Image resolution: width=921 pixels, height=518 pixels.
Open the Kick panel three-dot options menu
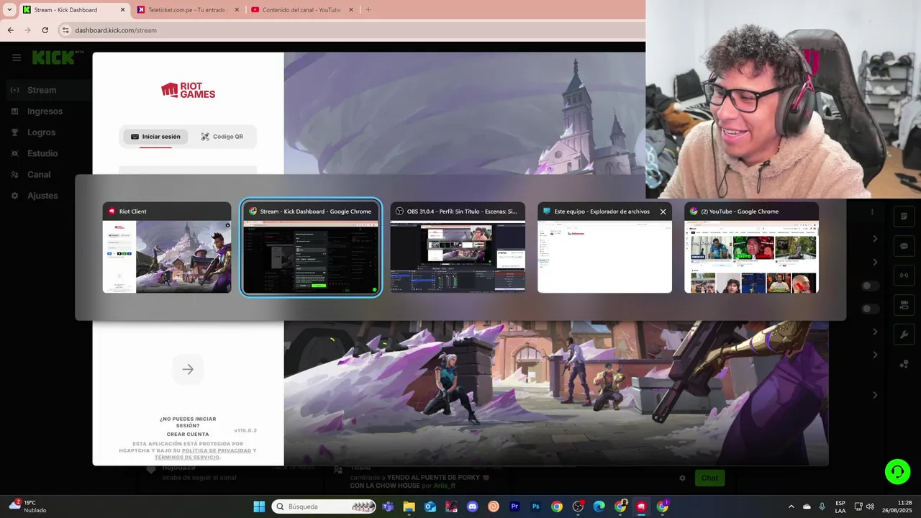click(872, 212)
